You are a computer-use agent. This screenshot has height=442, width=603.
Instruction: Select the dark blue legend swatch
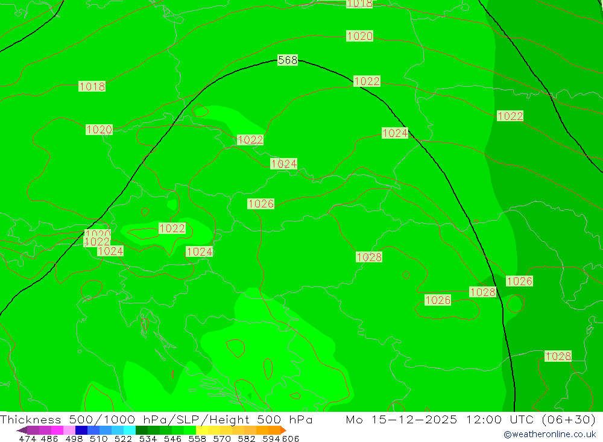[81, 430]
